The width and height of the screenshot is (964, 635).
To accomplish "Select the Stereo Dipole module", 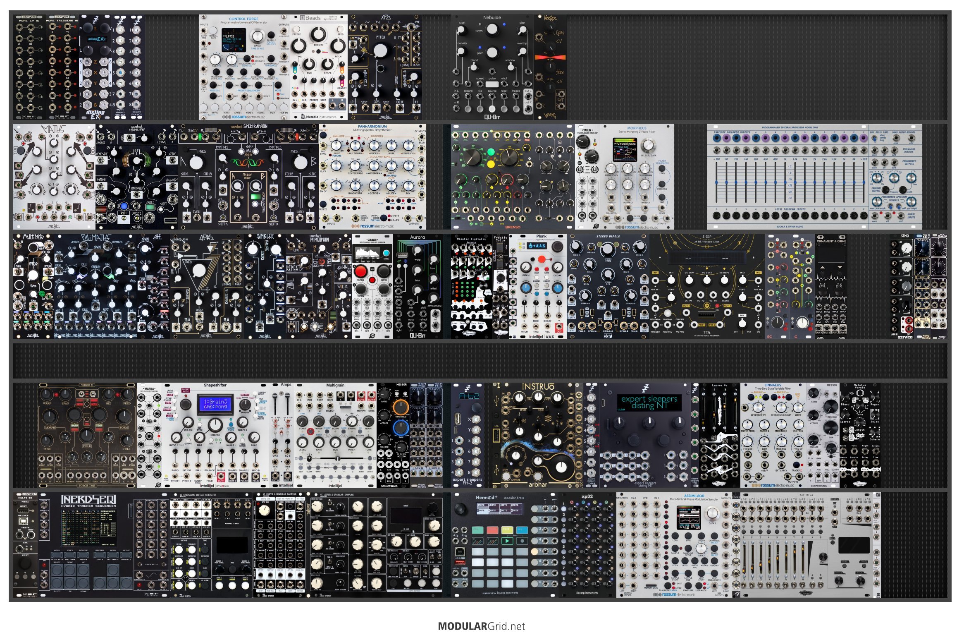I will coord(608,286).
